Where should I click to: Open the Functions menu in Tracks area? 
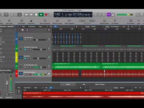[32, 27]
